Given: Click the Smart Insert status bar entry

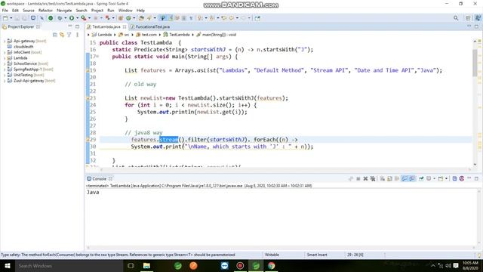Looking at the screenshot, I should [317, 255].
